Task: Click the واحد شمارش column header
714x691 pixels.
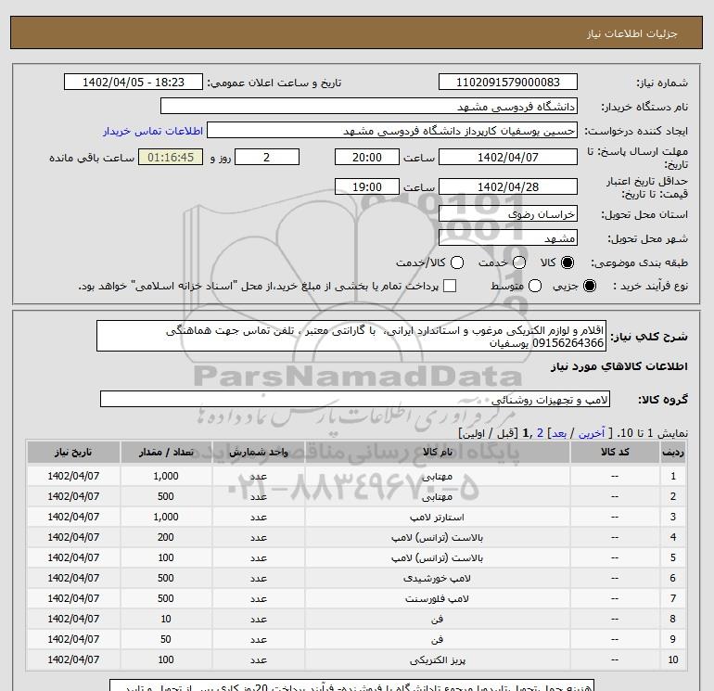Action: click(x=258, y=453)
